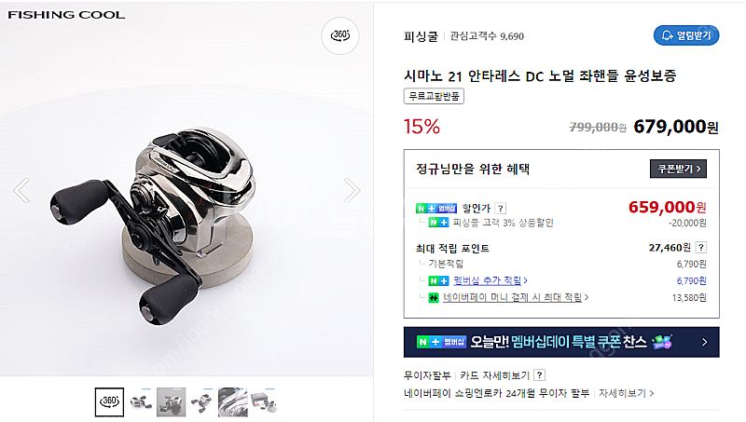Open the 360 degree view icon

point(340,35)
